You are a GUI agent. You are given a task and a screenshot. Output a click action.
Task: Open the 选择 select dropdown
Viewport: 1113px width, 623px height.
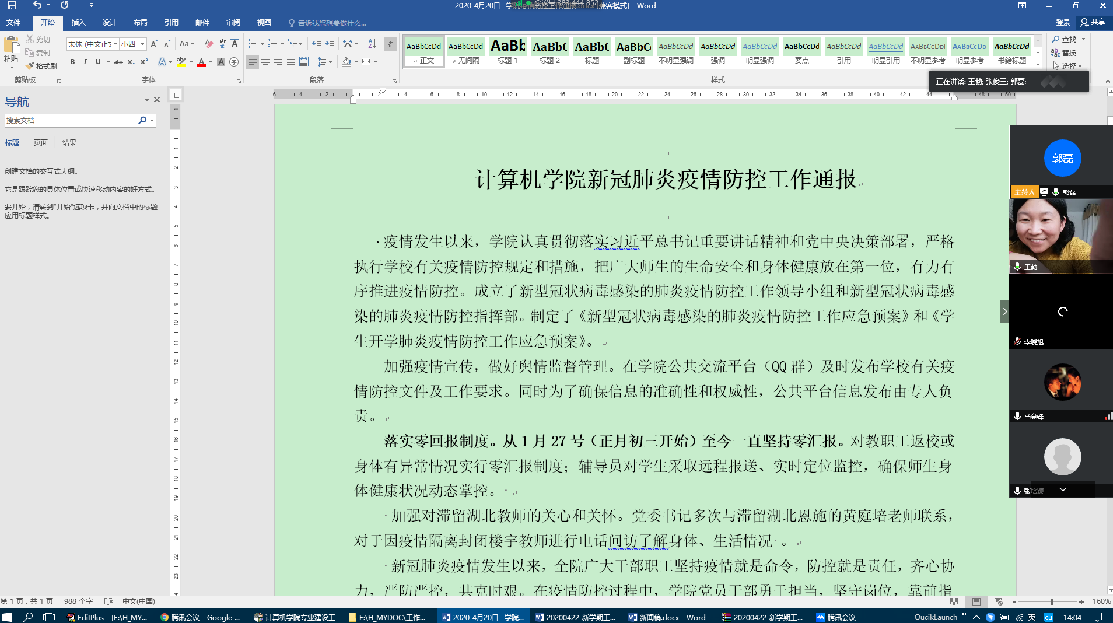point(1069,66)
